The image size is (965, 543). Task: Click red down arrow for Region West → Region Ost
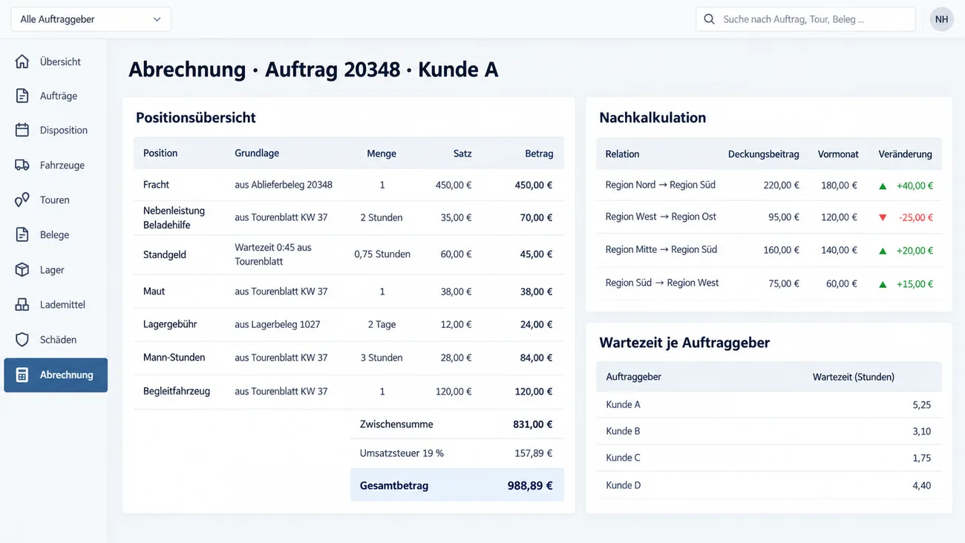coord(883,218)
